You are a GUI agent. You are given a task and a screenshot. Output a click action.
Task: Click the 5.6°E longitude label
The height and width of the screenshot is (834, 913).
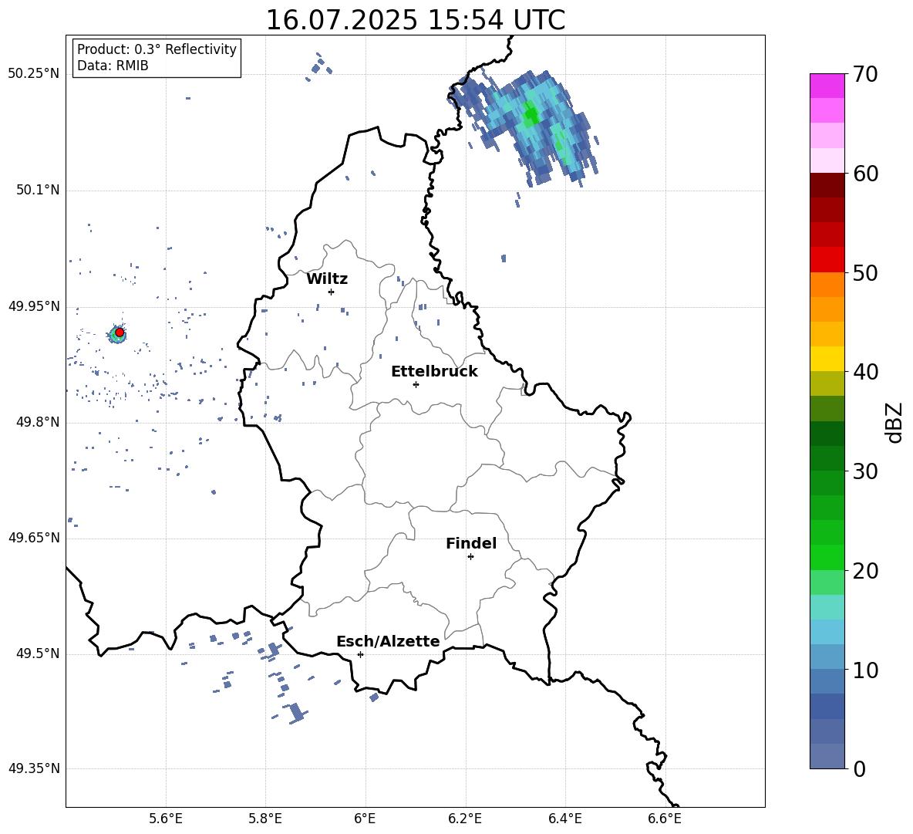click(x=166, y=819)
